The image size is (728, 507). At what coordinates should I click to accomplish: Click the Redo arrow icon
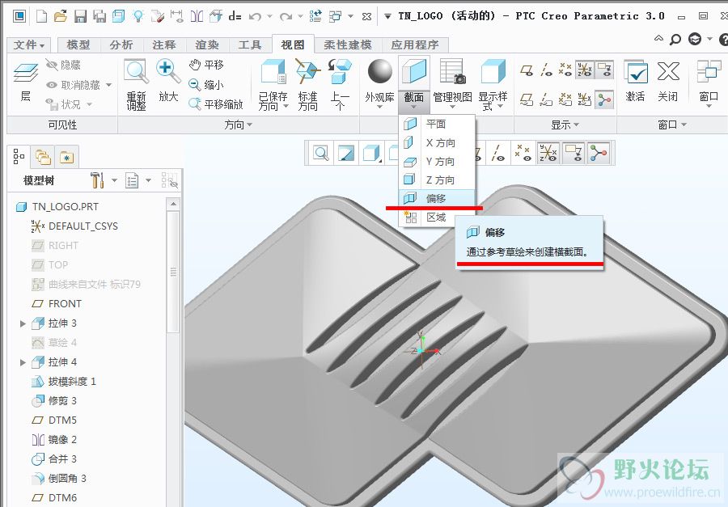tap(286, 17)
